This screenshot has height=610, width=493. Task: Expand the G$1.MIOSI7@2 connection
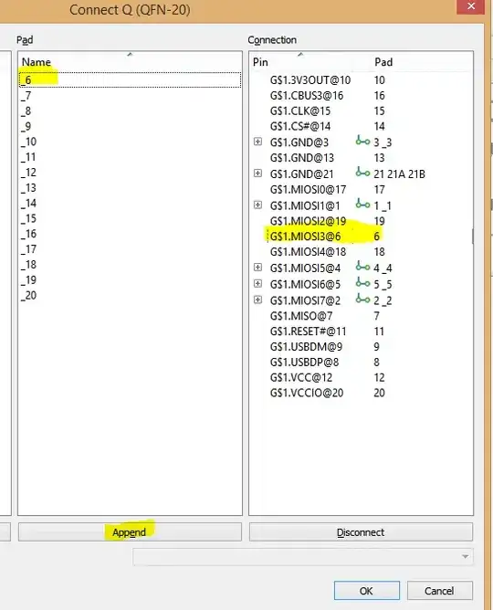pyautogui.click(x=257, y=300)
